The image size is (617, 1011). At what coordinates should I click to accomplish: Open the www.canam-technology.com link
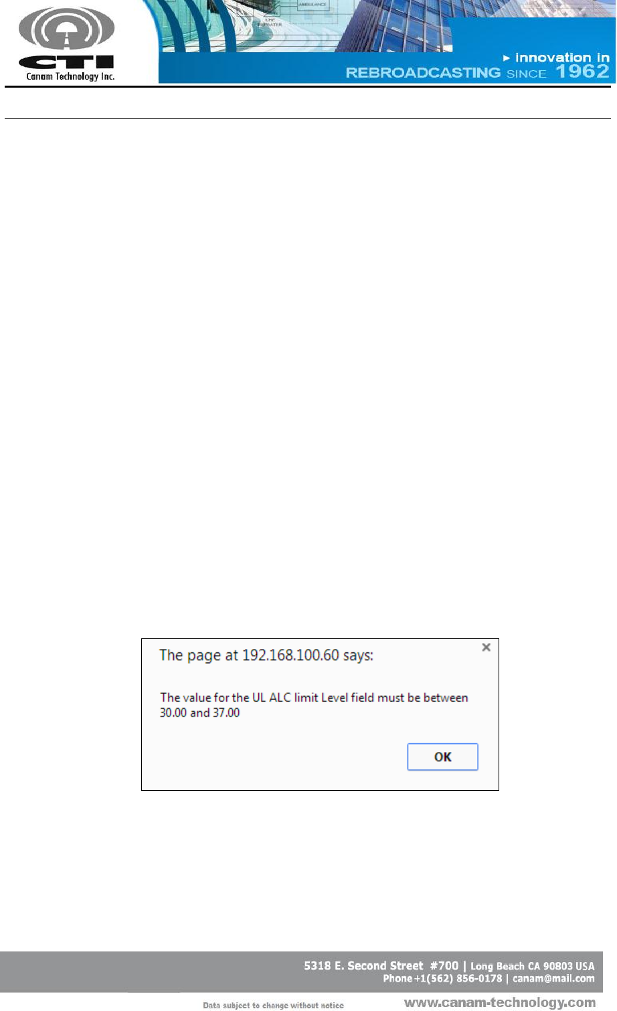tap(500, 1002)
